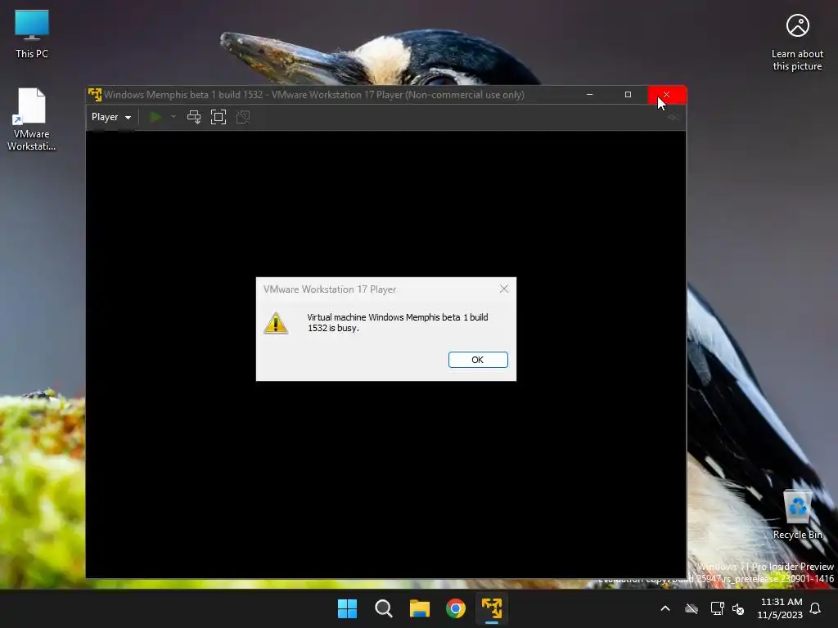Click Learn about this picture icon

(797, 43)
